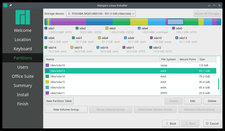Open the Users step
Screen dimensions: 225x131
tap(23, 67)
